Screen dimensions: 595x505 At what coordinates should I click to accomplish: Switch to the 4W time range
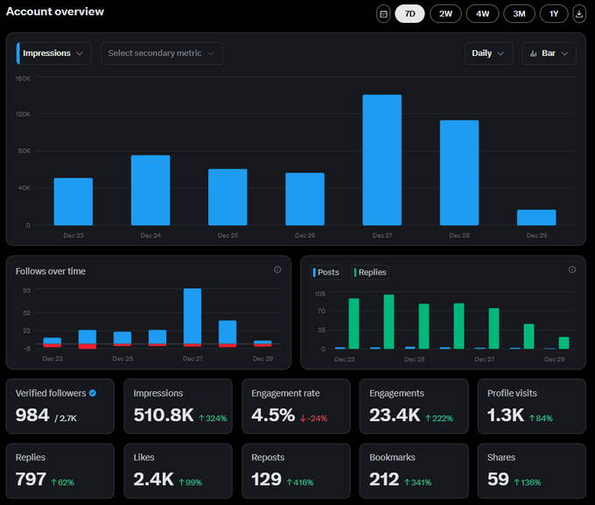482,14
